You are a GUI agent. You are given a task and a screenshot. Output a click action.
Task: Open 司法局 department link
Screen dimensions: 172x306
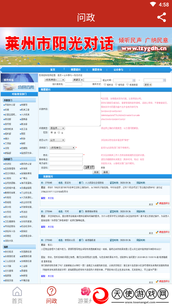pos(24,212)
